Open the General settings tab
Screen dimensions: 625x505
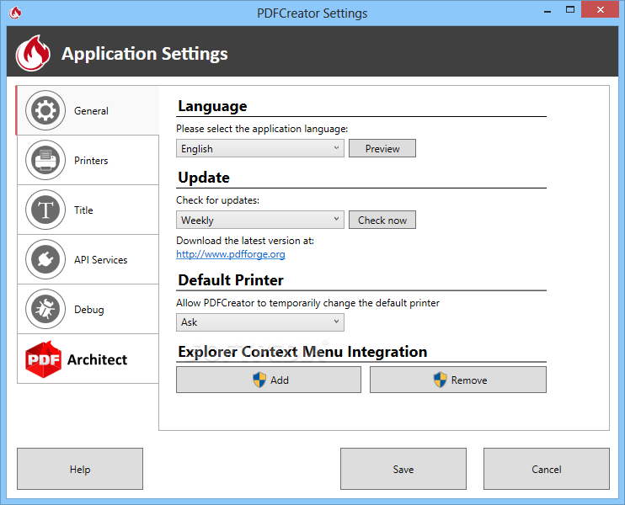pyautogui.click(x=88, y=110)
